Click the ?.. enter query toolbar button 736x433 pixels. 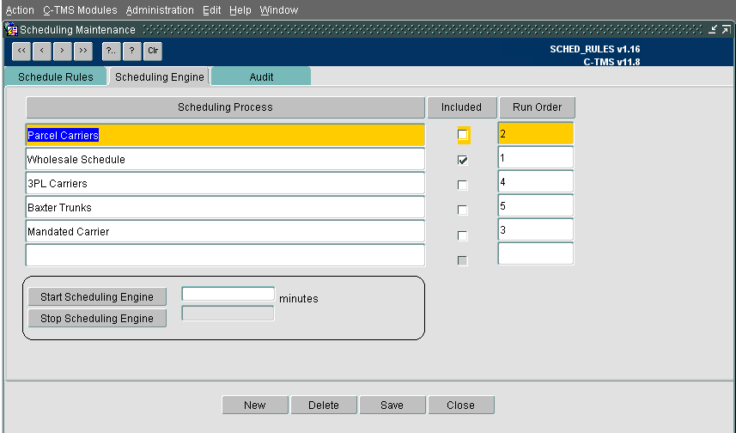click(112, 52)
